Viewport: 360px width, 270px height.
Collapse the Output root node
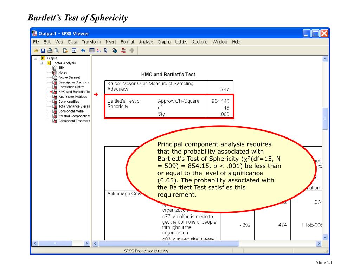coord(36,58)
